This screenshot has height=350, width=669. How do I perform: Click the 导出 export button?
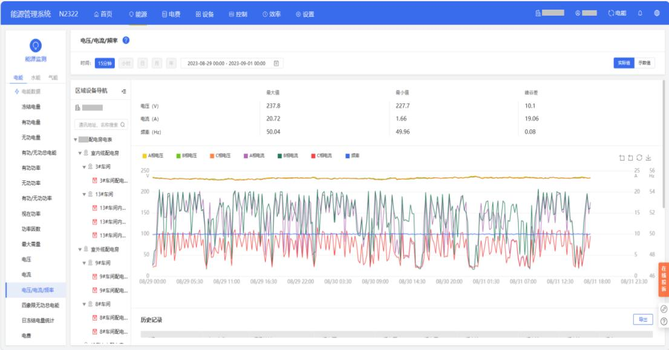click(643, 319)
